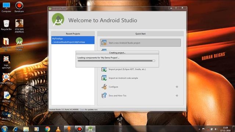Select the demo.py desktop file

(x=6, y=97)
